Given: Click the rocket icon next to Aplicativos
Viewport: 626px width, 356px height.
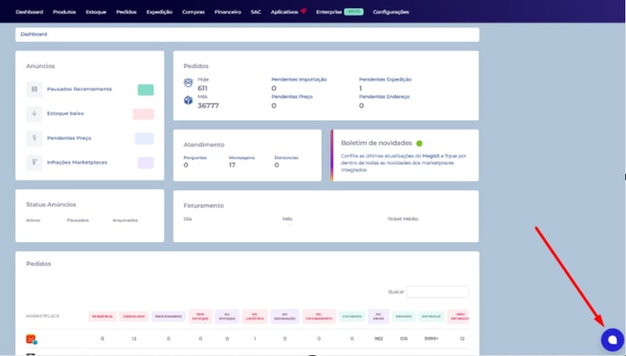Looking at the screenshot, I should click(303, 11).
